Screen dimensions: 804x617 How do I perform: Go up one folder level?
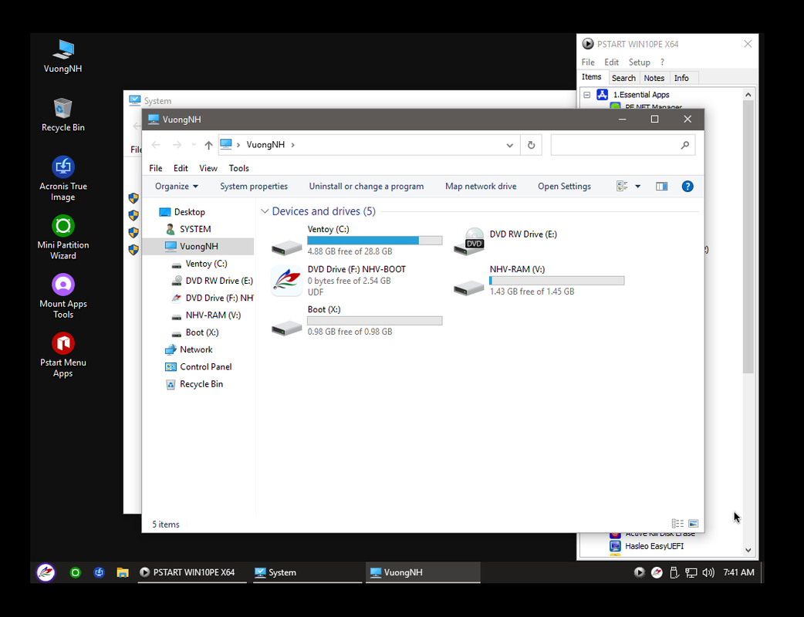(208, 145)
